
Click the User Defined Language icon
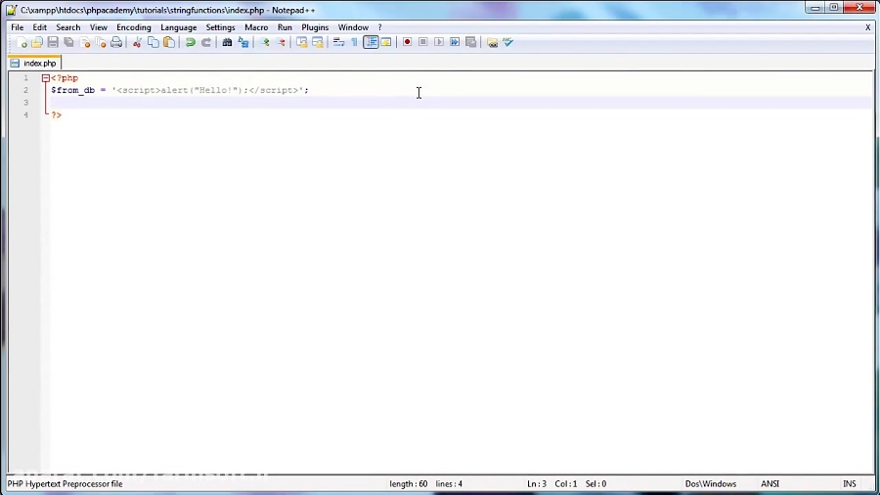tap(386, 43)
